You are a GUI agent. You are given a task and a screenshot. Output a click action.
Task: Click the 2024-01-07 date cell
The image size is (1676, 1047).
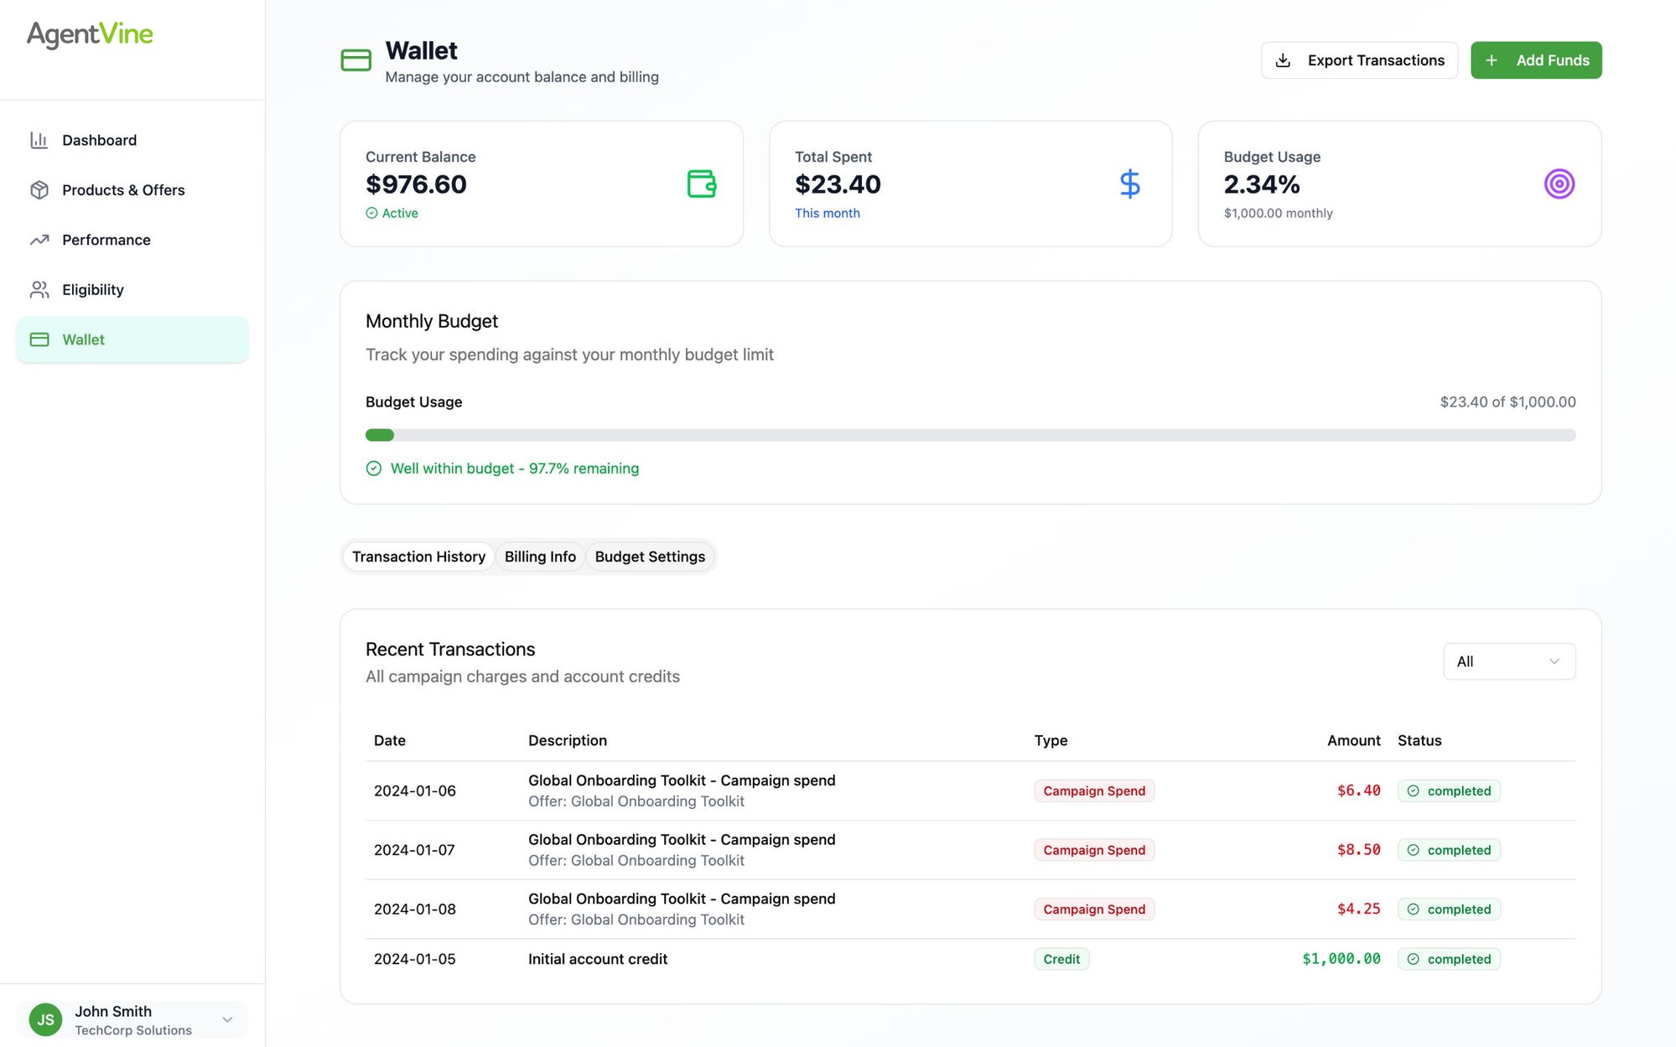415,850
